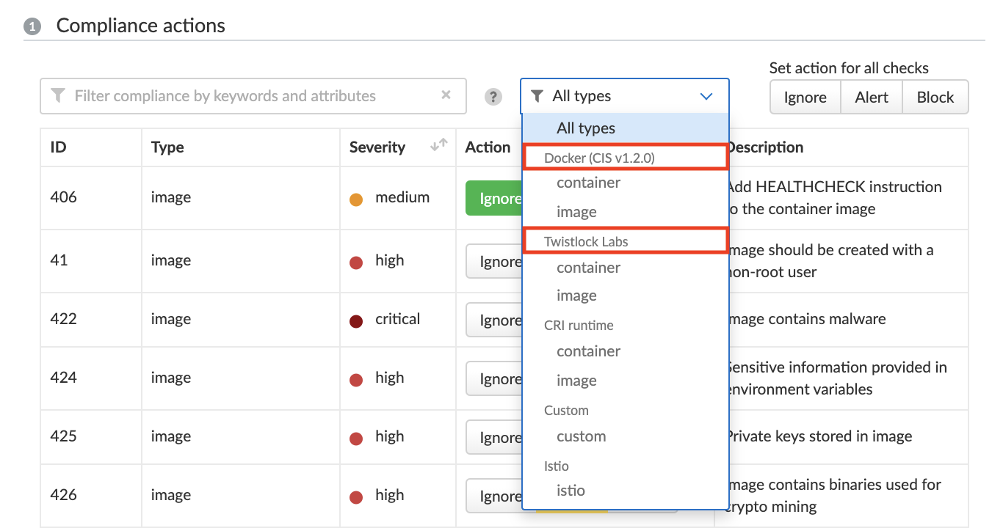Click the Action column header
Image resolution: width=1003 pixels, height=528 pixels.
(488, 147)
